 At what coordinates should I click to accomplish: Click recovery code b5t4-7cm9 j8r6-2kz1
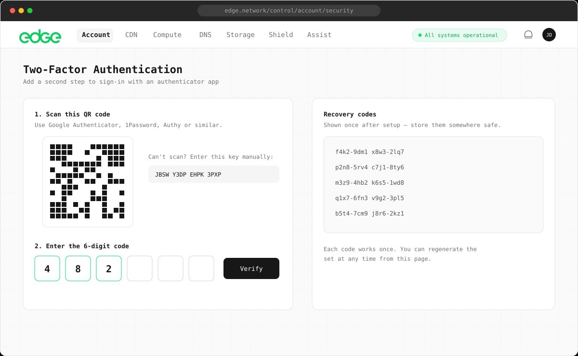pyautogui.click(x=370, y=214)
